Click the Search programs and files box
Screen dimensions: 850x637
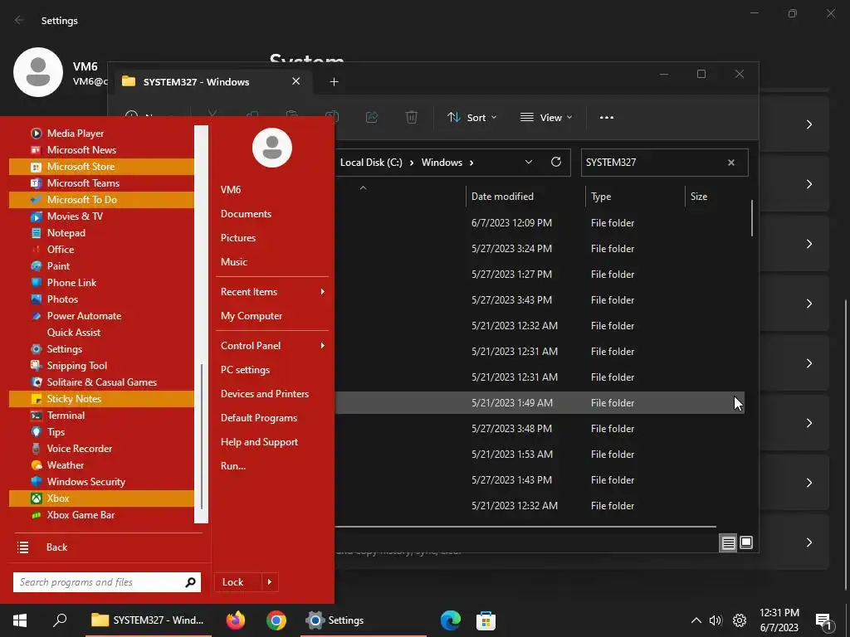[107, 582]
